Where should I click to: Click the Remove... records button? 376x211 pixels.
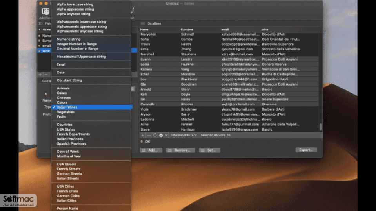pos(180,150)
